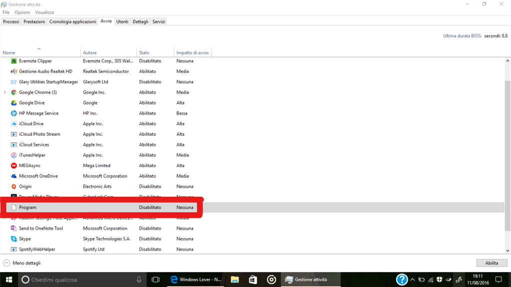Click the Gestione attività taskbar button
The height and width of the screenshot is (287, 511).
point(311,280)
